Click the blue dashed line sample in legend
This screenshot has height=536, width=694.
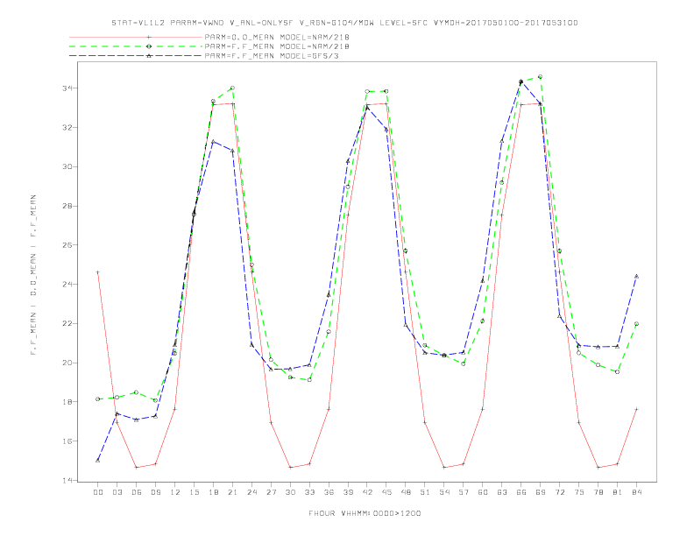136,56
